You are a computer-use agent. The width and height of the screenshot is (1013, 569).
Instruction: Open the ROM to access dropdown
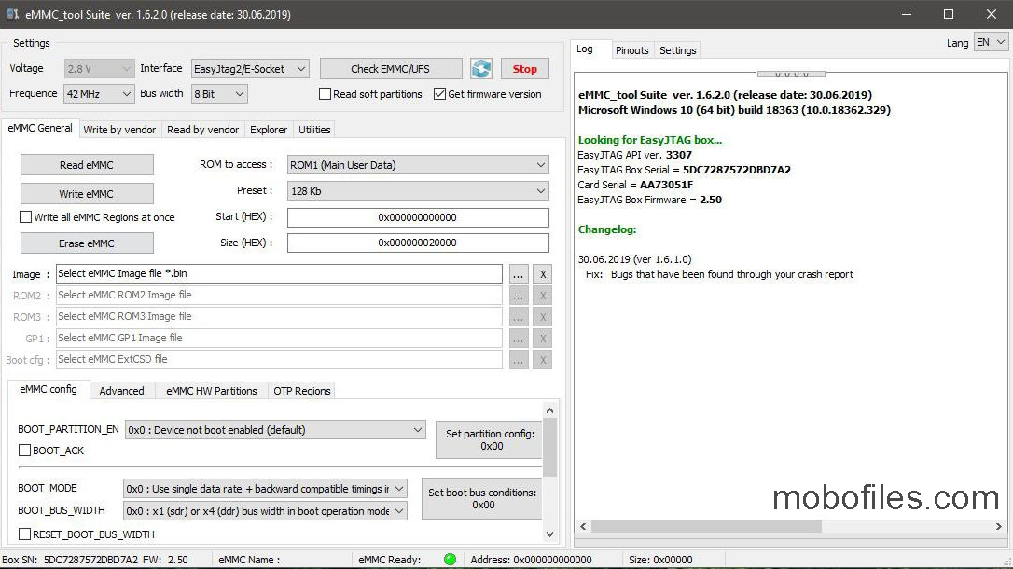[x=418, y=165]
